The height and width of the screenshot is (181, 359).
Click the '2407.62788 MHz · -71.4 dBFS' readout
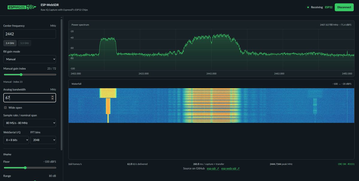(x=336, y=25)
